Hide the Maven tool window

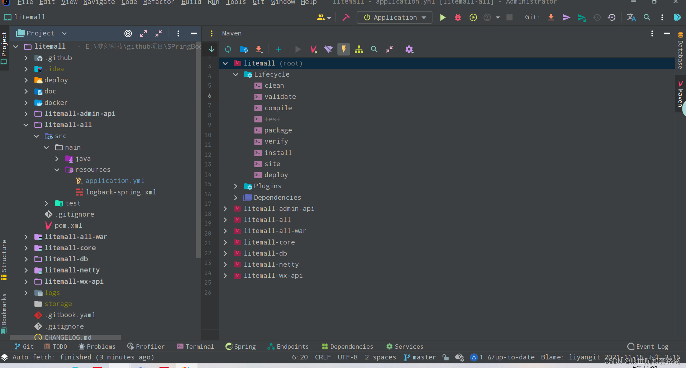(667, 33)
